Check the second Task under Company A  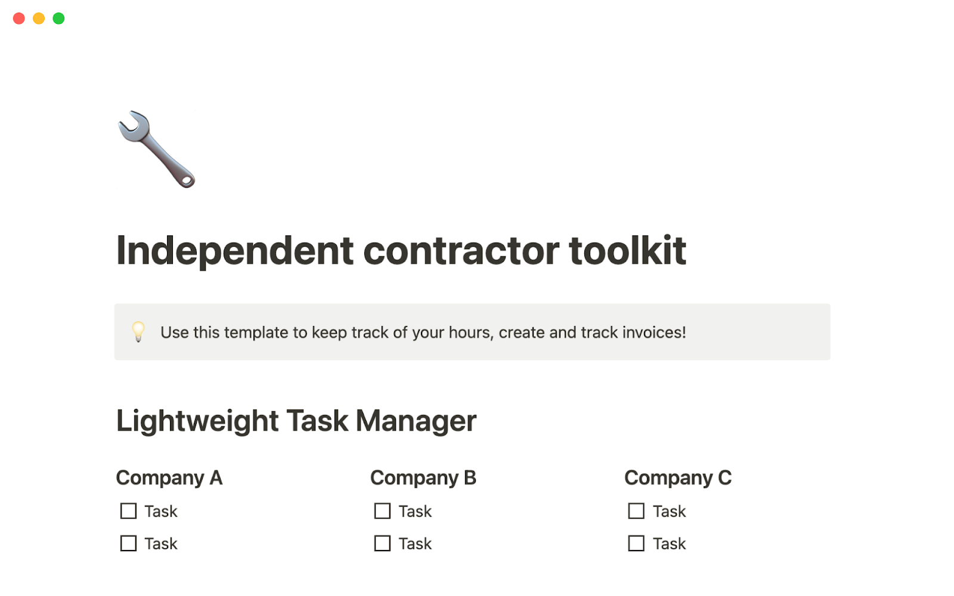(128, 543)
